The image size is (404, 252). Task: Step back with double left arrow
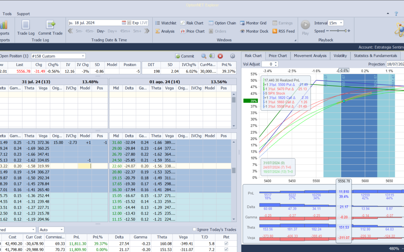coord(70,31)
